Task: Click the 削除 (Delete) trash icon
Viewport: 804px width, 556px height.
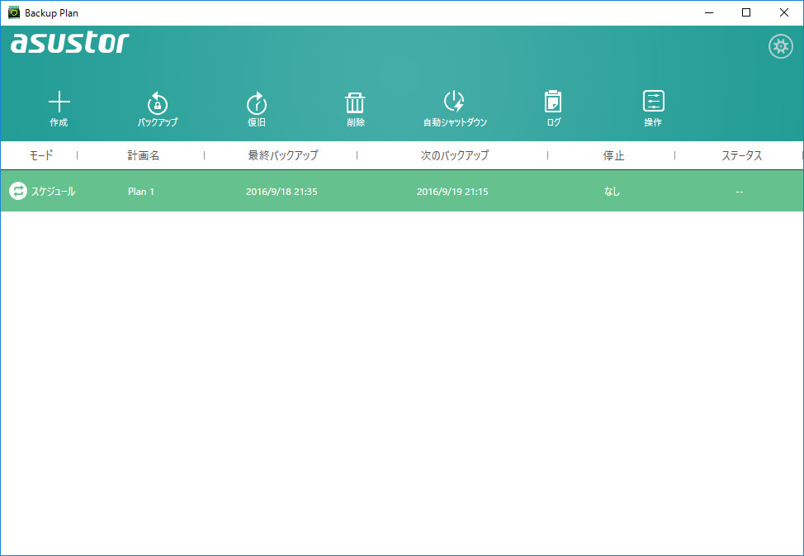Action: [x=354, y=107]
